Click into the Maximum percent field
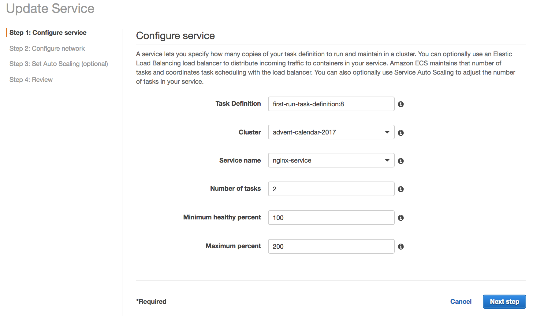 pos(331,247)
